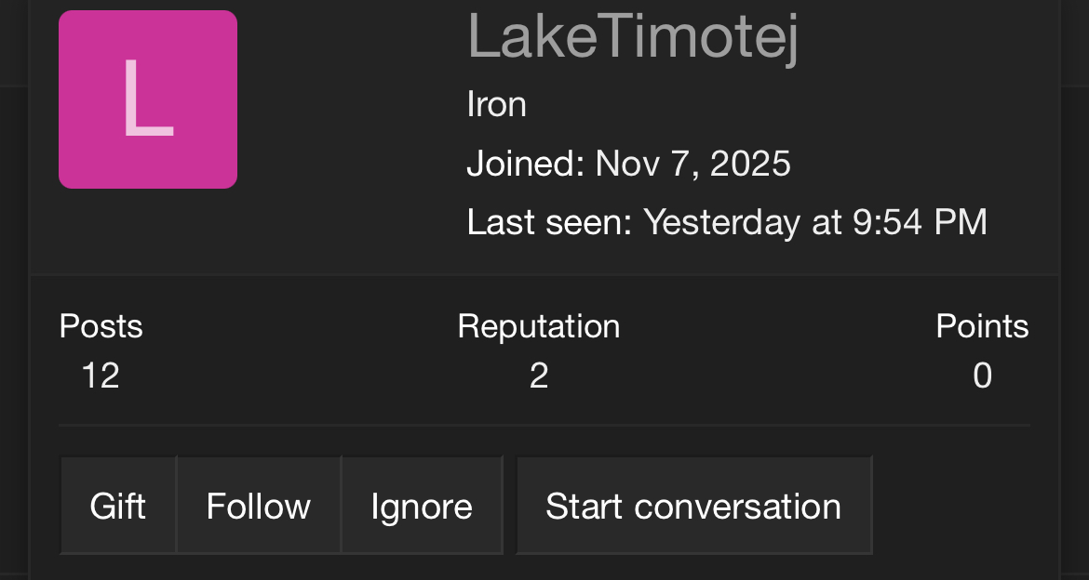Click the divider line below Last seen
1089x580 pixels.
pyautogui.click(x=544, y=275)
